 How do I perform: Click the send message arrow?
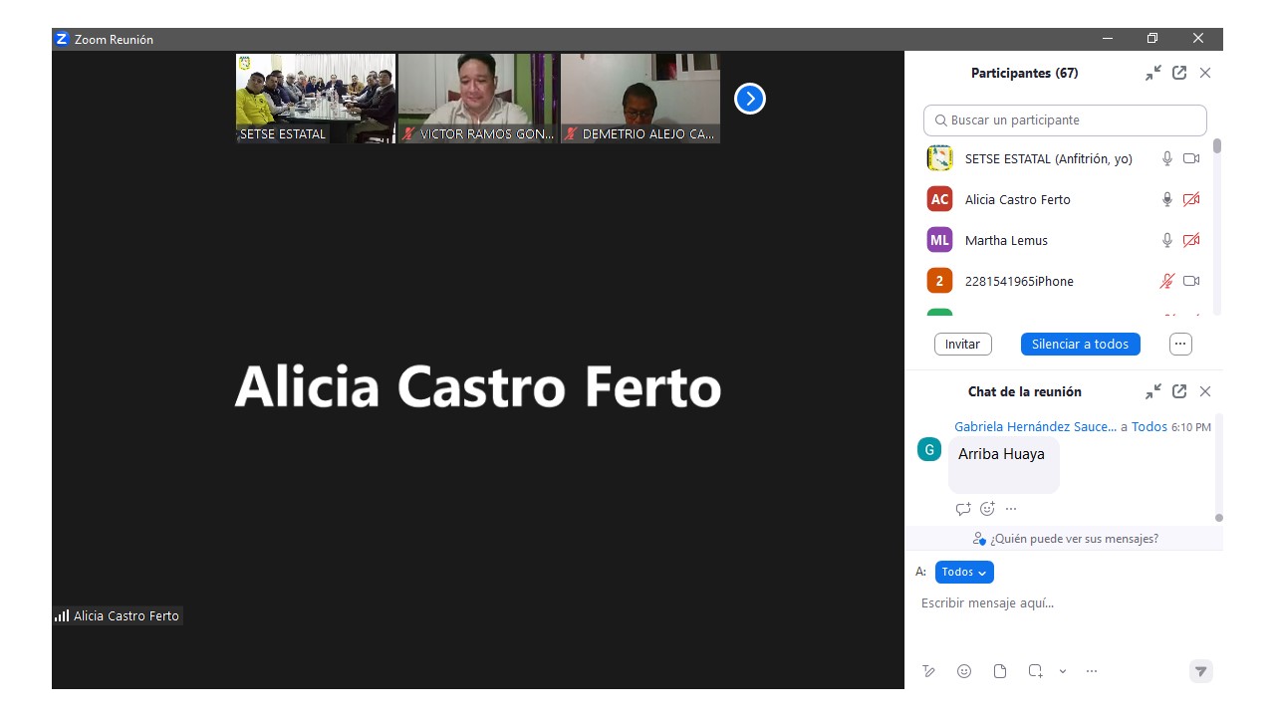click(1201, 671)
